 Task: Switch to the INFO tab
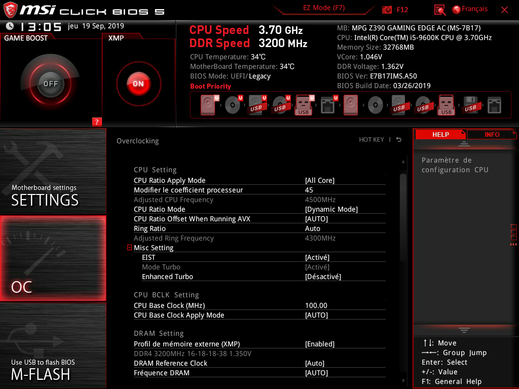(x=492, y=134)
